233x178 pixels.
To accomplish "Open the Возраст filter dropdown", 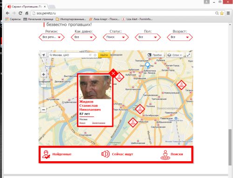I will [180, 37].
